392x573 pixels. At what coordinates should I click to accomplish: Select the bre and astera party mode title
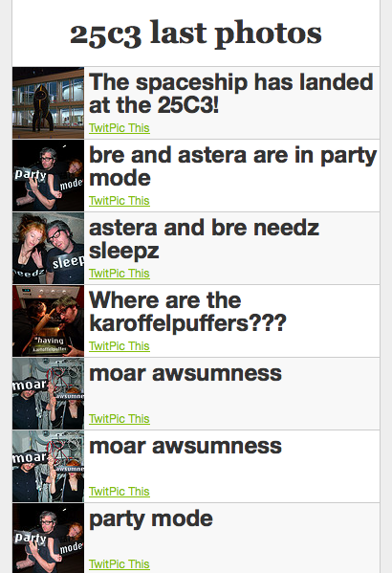(233, 166)
